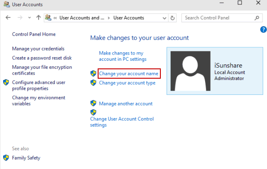267x169 pixels.
Task: Click shield icon beside Change your account type
Action: tap(93, 83)
